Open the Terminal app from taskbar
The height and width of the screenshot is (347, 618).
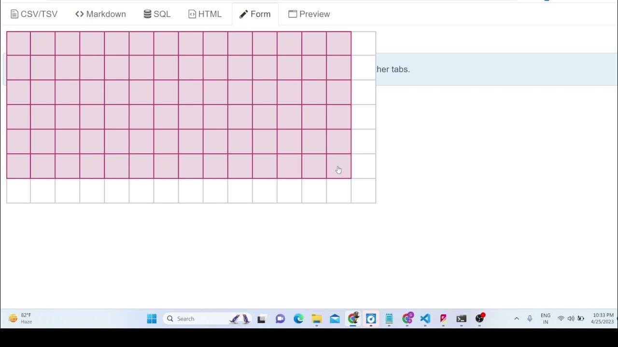click(x=461, y=319)
